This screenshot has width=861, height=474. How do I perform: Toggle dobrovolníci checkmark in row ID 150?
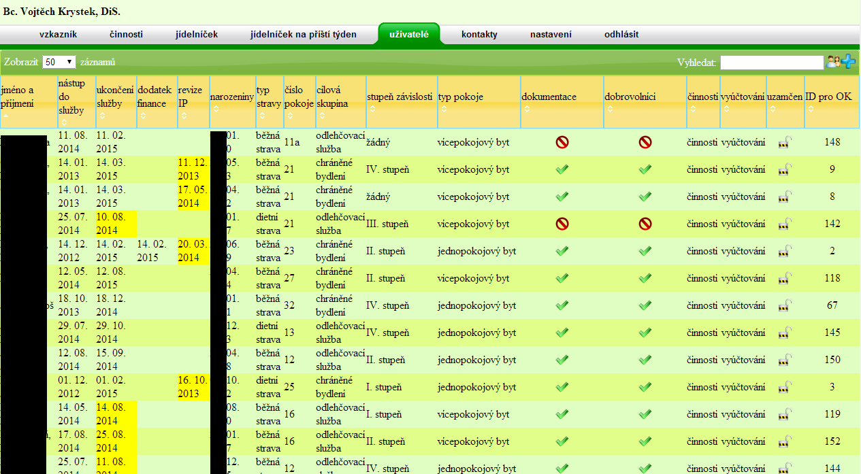tap(645, 360)
